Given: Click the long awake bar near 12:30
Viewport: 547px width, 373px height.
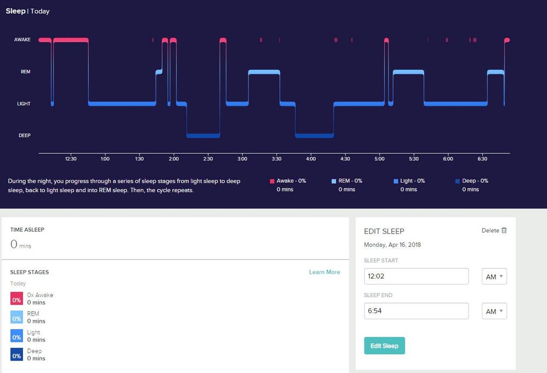Looking at the screenshot, I should (71, 40).
